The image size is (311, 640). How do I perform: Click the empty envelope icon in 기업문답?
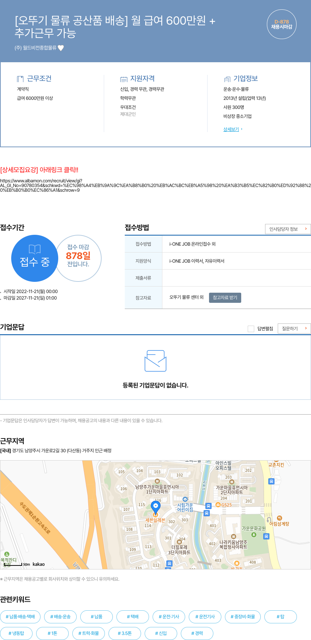[x=155, y=361]
